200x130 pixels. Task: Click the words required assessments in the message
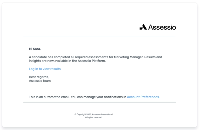91,57
